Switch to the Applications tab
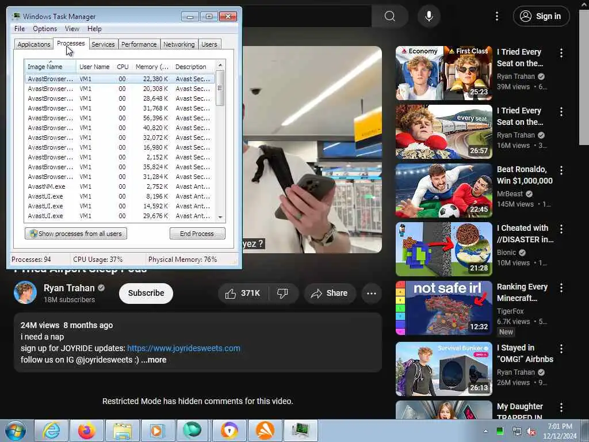This screenshot has width=589, height=442. (x=34, y=44)
